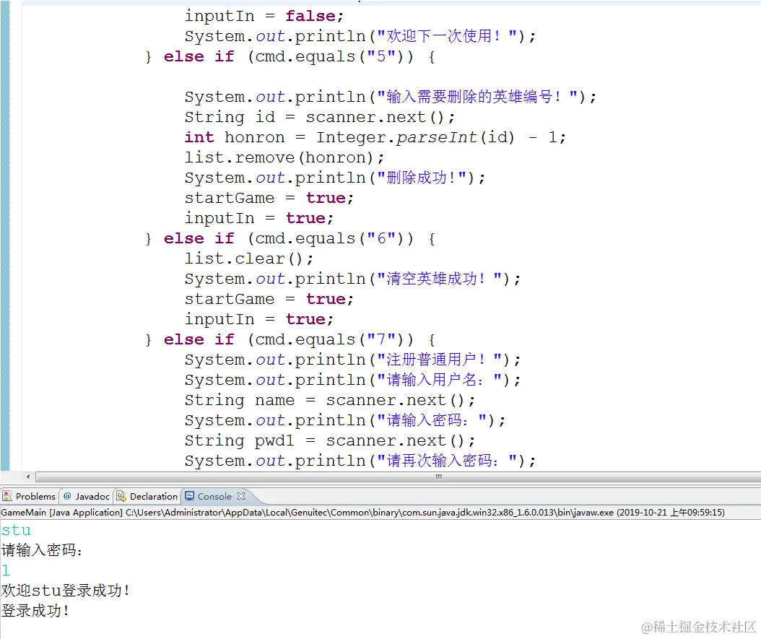Open the Javadoc tab
Screen dimensions: 761x639
point(87,496)
